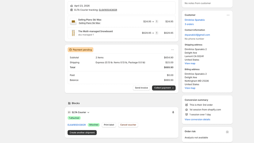The height and width of the screenshot is (143, 254).
Task: Expand the Collect payment dropdown
Action: coord(164,88)
